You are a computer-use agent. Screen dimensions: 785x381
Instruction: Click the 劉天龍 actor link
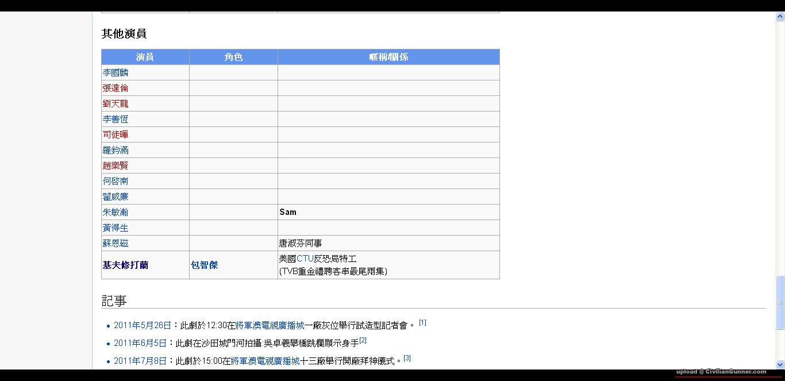coord(116,103)
